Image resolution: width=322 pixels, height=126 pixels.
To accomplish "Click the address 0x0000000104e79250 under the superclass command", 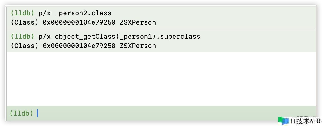I will [x=79, y=46].
